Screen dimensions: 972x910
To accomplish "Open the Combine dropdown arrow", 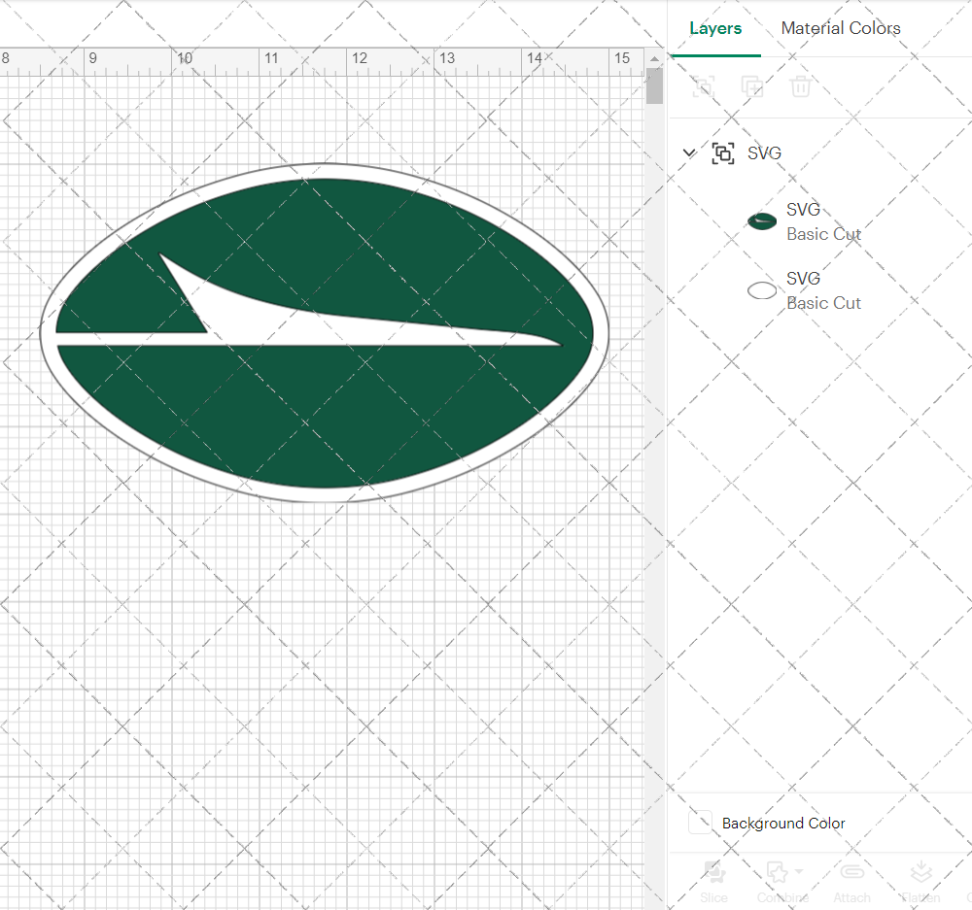I will (799, 871).
